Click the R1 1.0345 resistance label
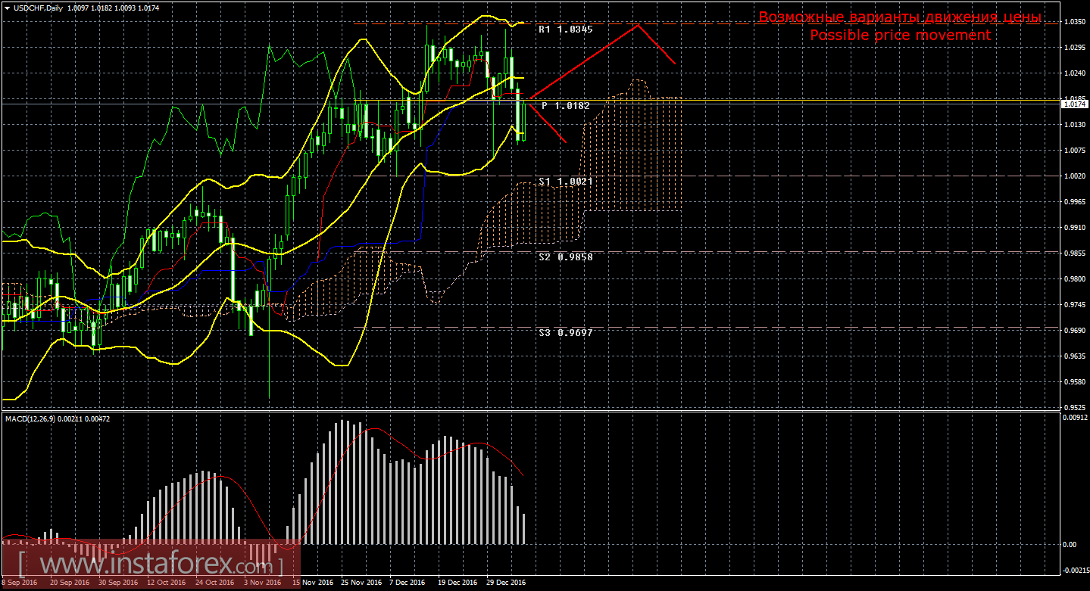Image resolution: width=1090 pixels, height=591 pixels. click(x=565, y=30)
